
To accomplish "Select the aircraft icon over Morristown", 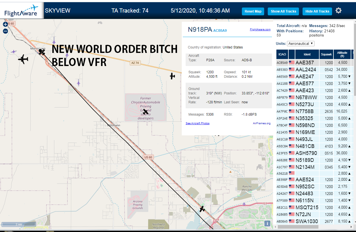I will [42, 52].
